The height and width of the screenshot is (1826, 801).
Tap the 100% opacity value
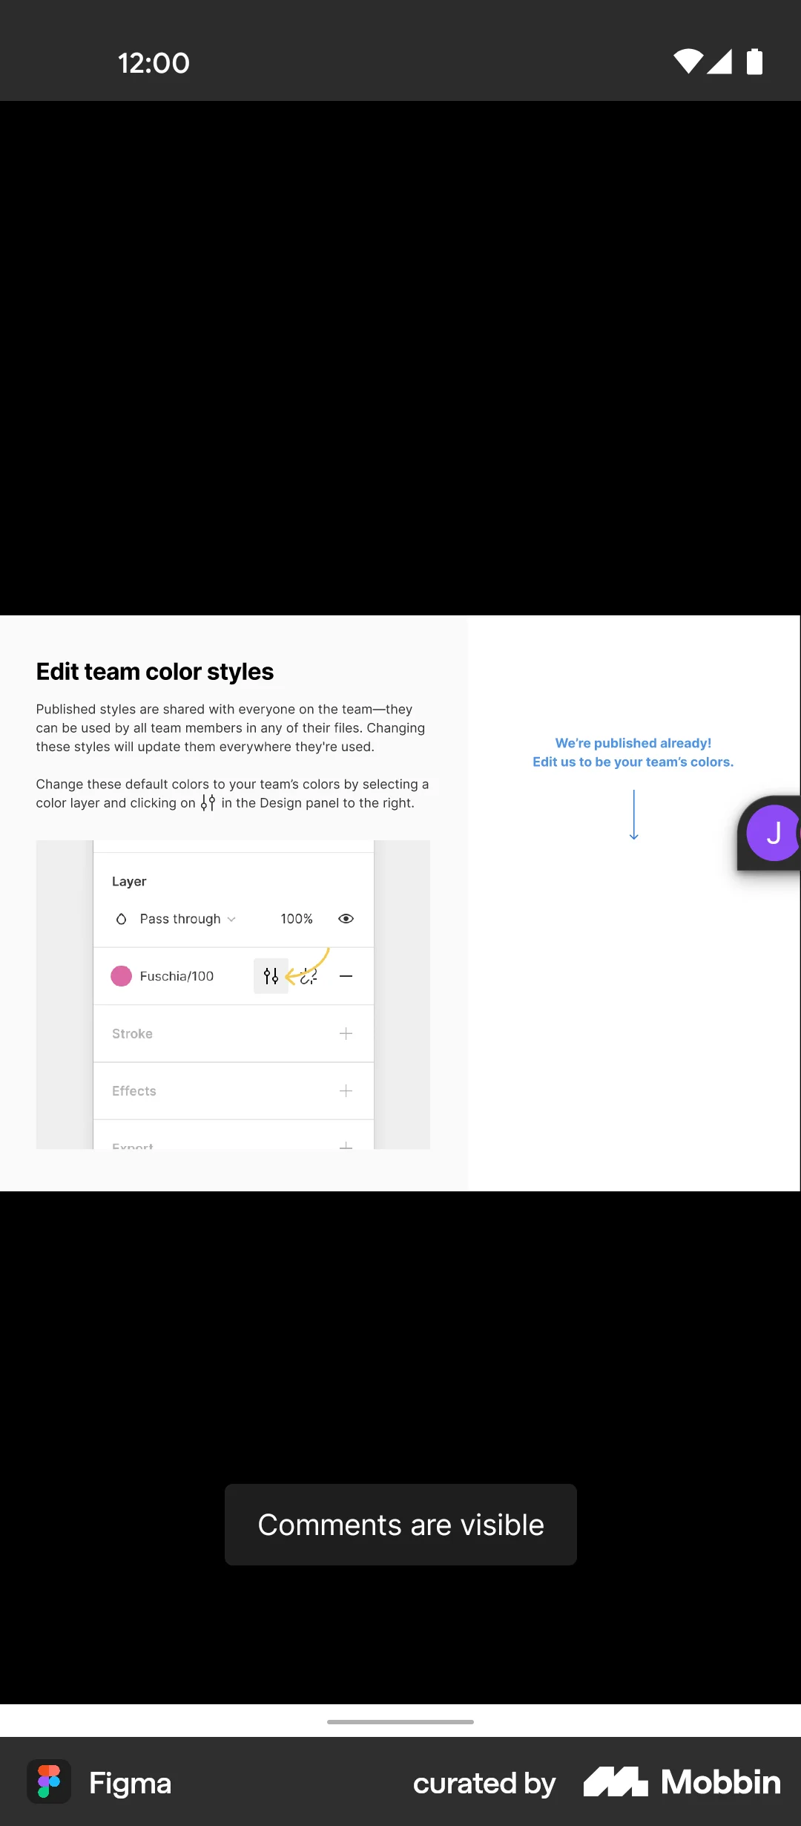[x=297, y=919]
